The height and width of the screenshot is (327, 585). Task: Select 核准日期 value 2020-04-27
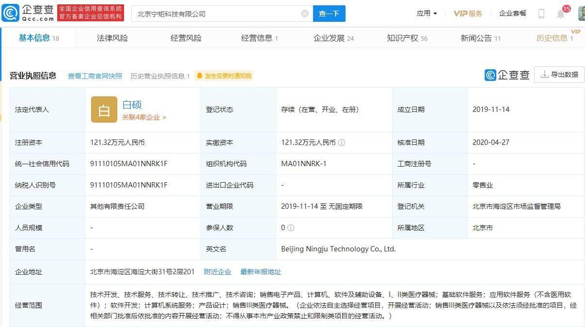(x=491, y=142)
